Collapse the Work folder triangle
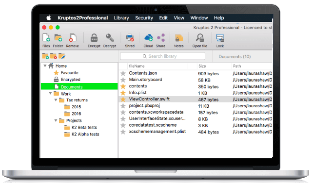The width and height of the screenshot is (312, 183). pyautogui.click(x=50, y=93)
